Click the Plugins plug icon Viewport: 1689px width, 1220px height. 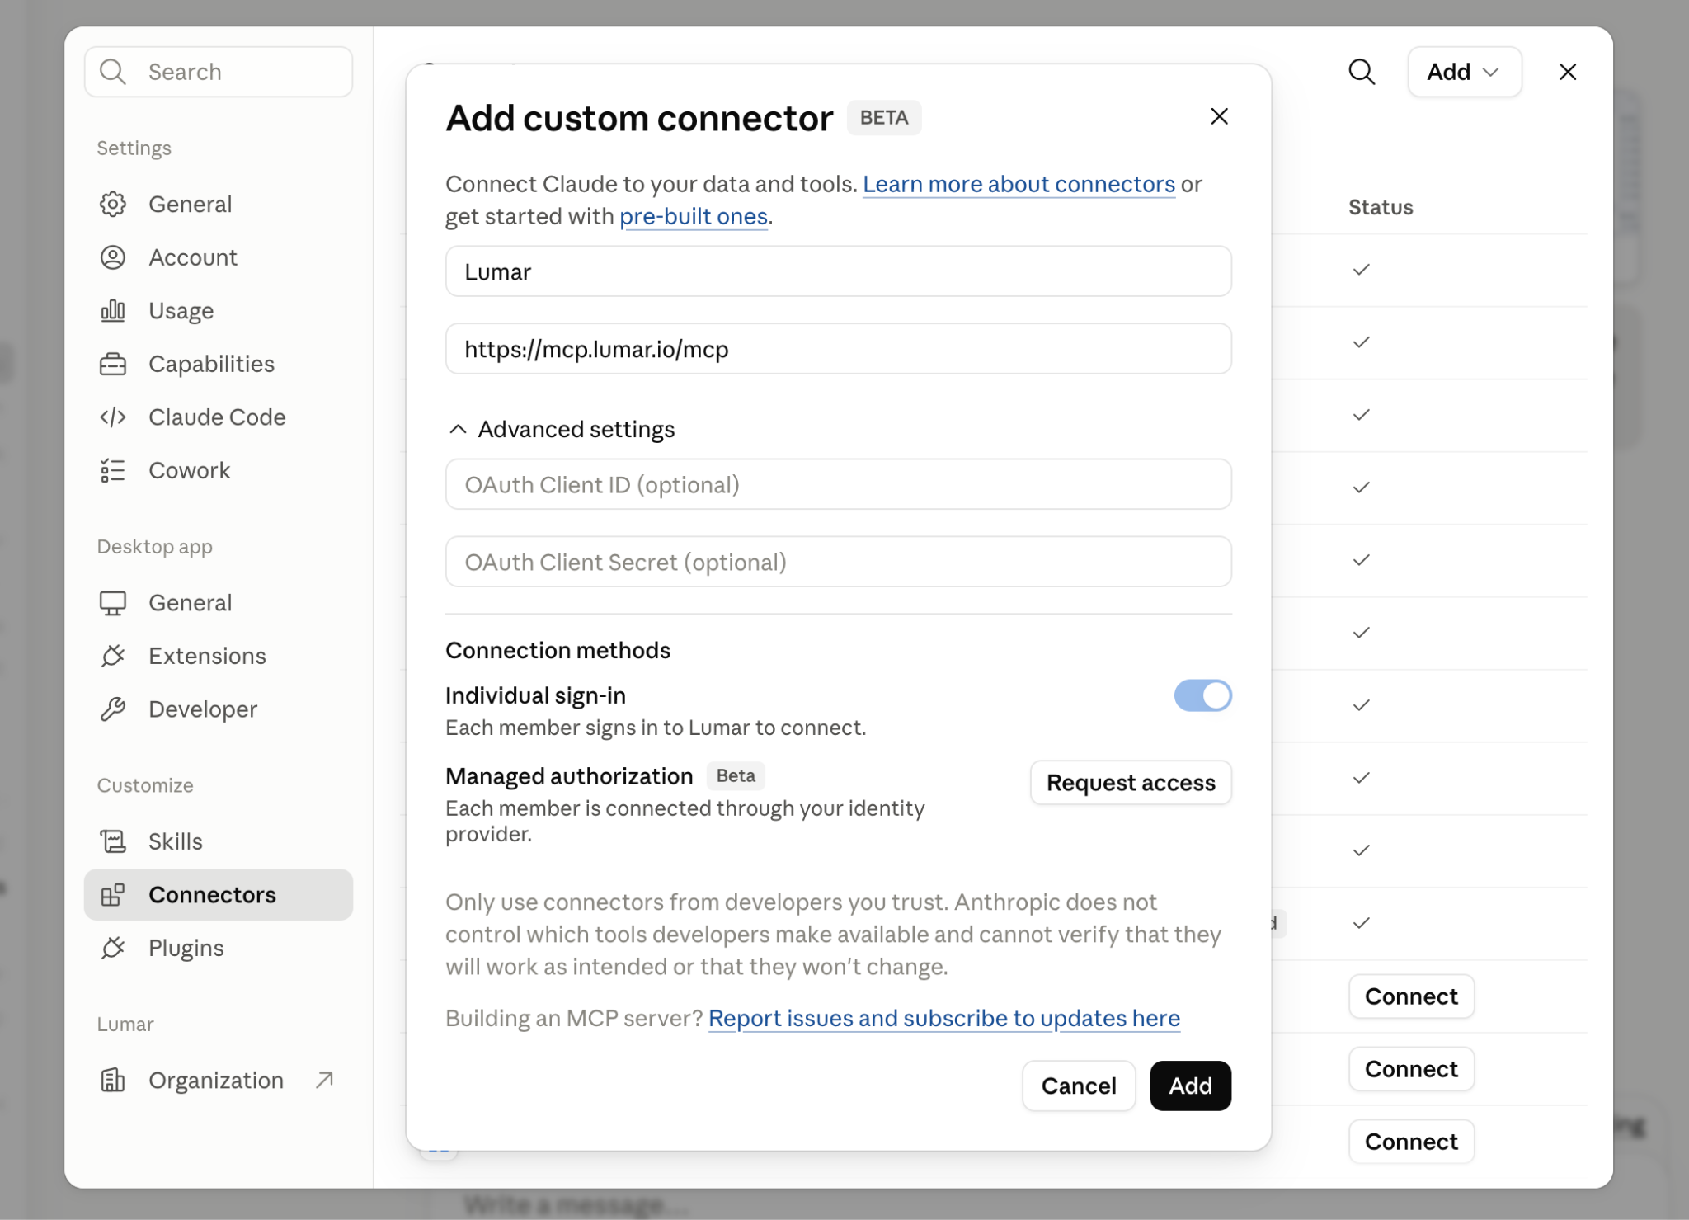pyautogui.click(x=113, y=948)
